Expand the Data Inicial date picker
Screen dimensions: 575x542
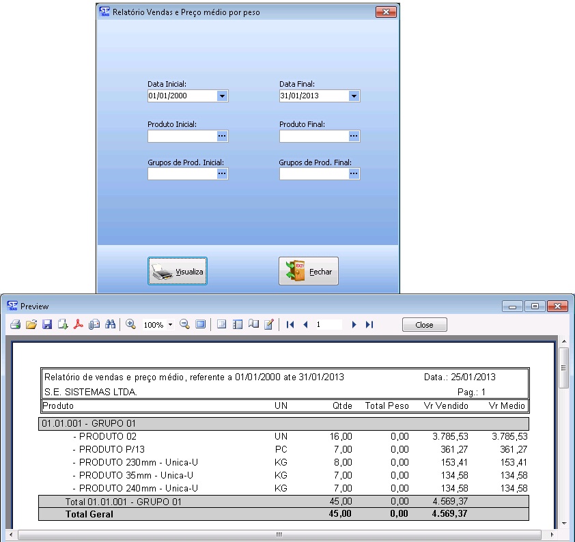tap(222, 96)
